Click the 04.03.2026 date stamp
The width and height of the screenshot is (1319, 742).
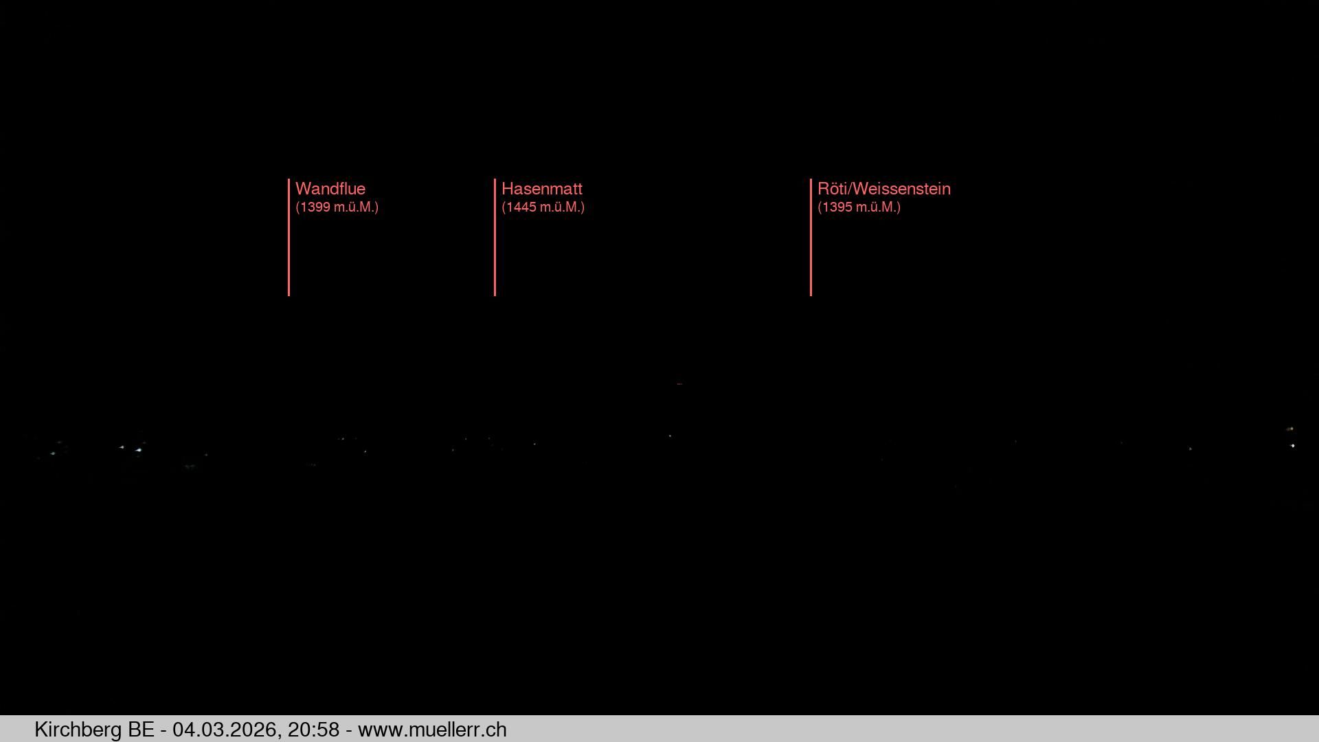point(225,729)
